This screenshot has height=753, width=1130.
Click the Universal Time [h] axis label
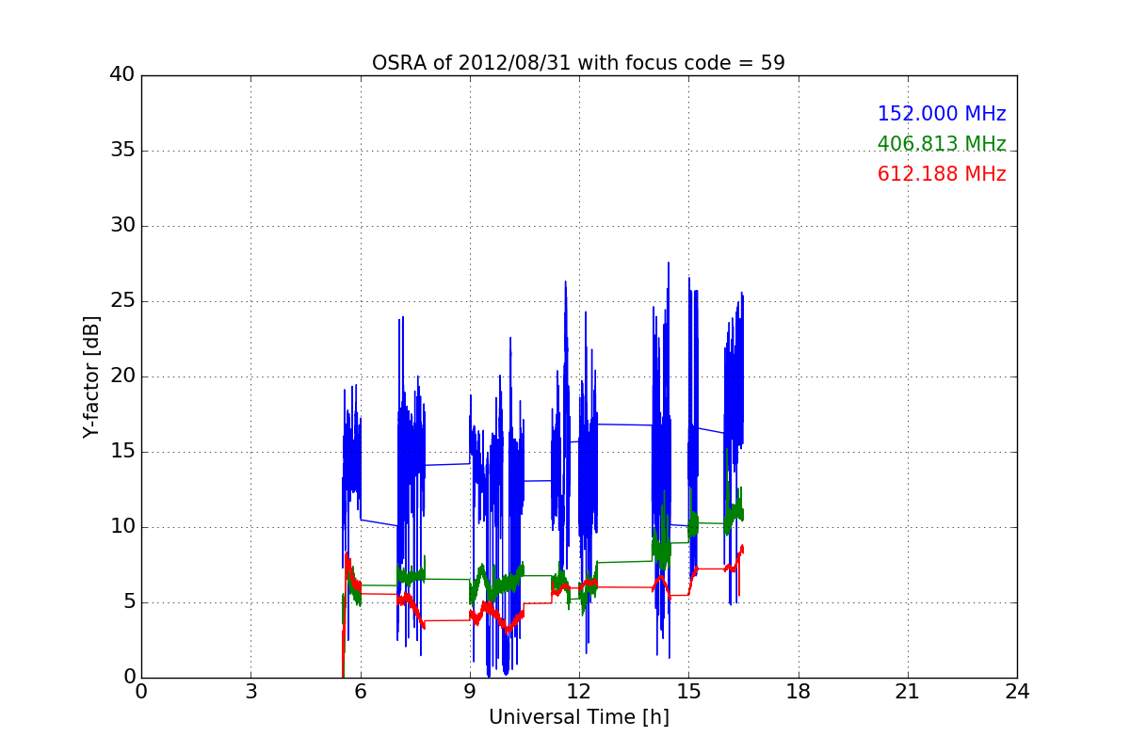tap(579, 717)
